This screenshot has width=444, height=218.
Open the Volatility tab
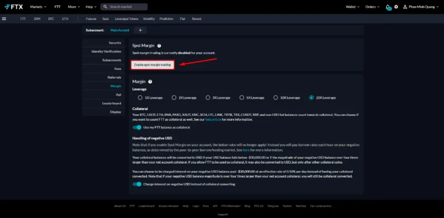click(149, 19)
